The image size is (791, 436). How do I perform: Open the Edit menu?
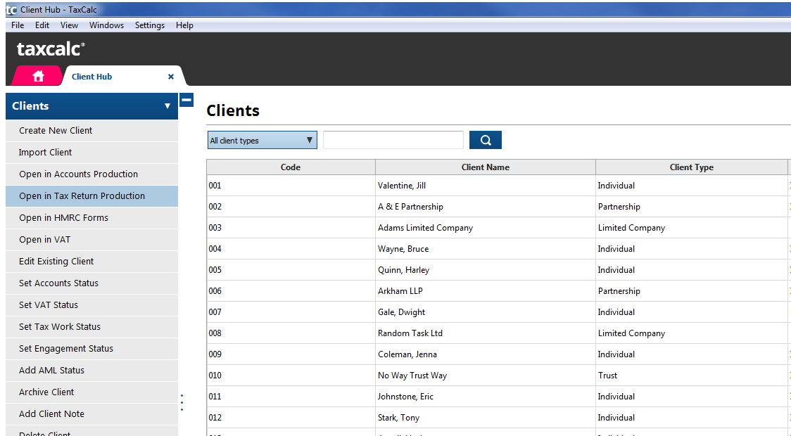(x=42, y=25)
